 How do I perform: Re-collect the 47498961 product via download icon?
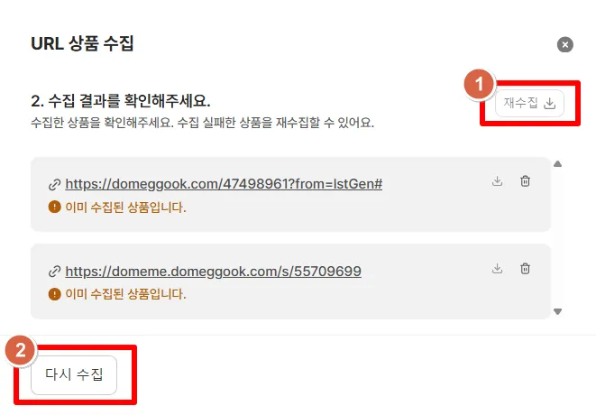pos(497,181)
